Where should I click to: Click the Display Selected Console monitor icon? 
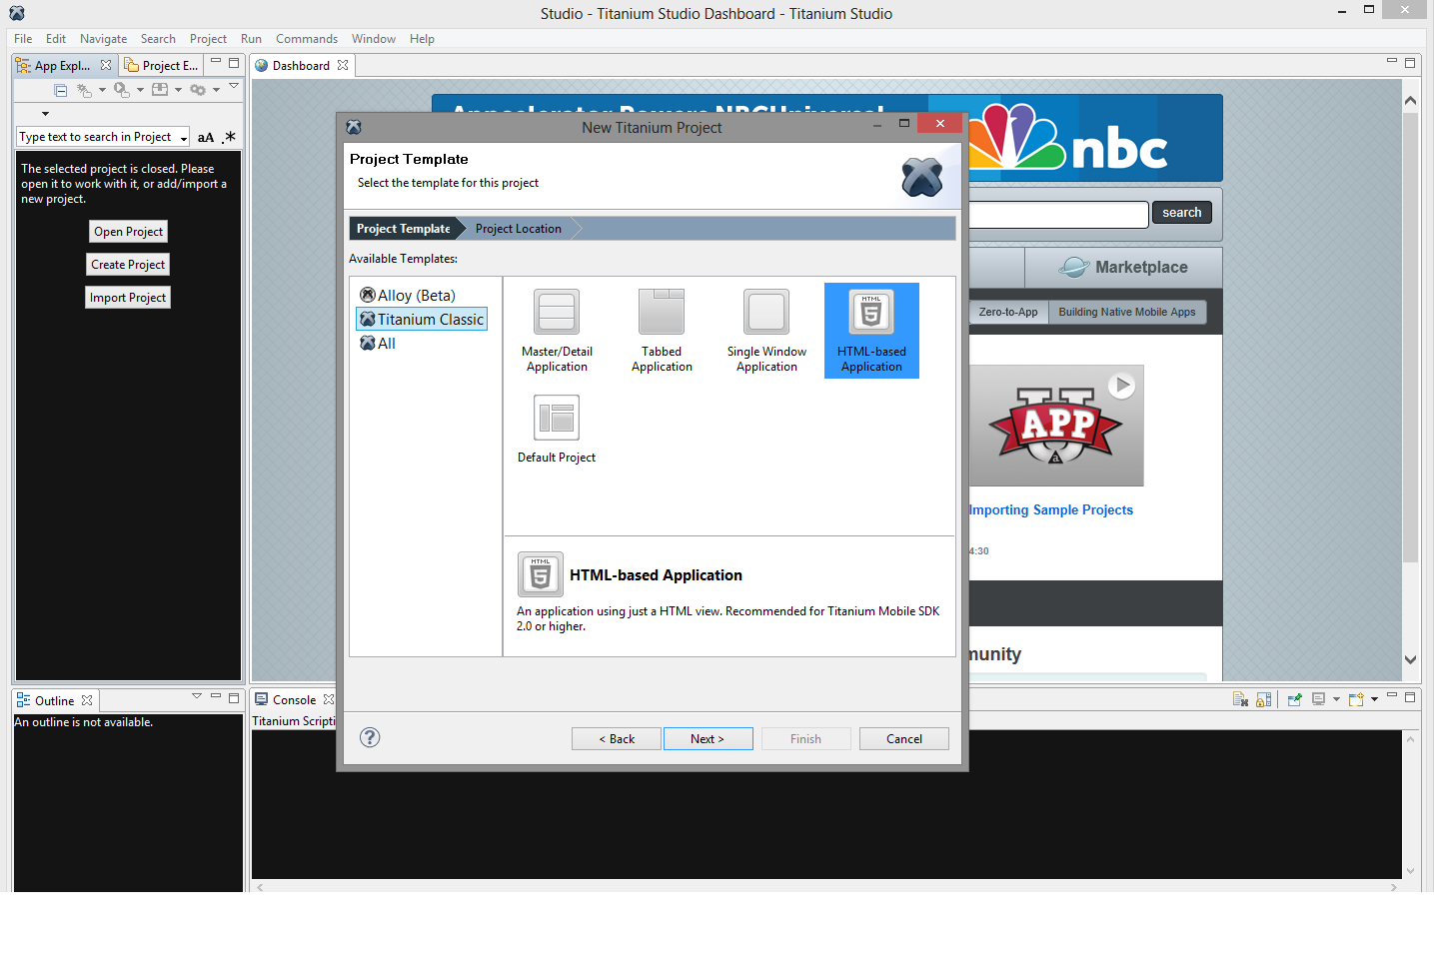1319,699
